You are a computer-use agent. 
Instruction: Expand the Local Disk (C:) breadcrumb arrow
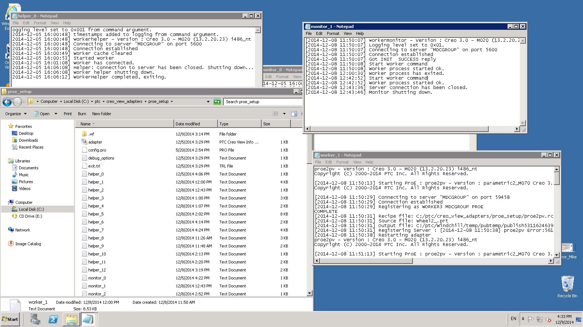pos(92,102)
